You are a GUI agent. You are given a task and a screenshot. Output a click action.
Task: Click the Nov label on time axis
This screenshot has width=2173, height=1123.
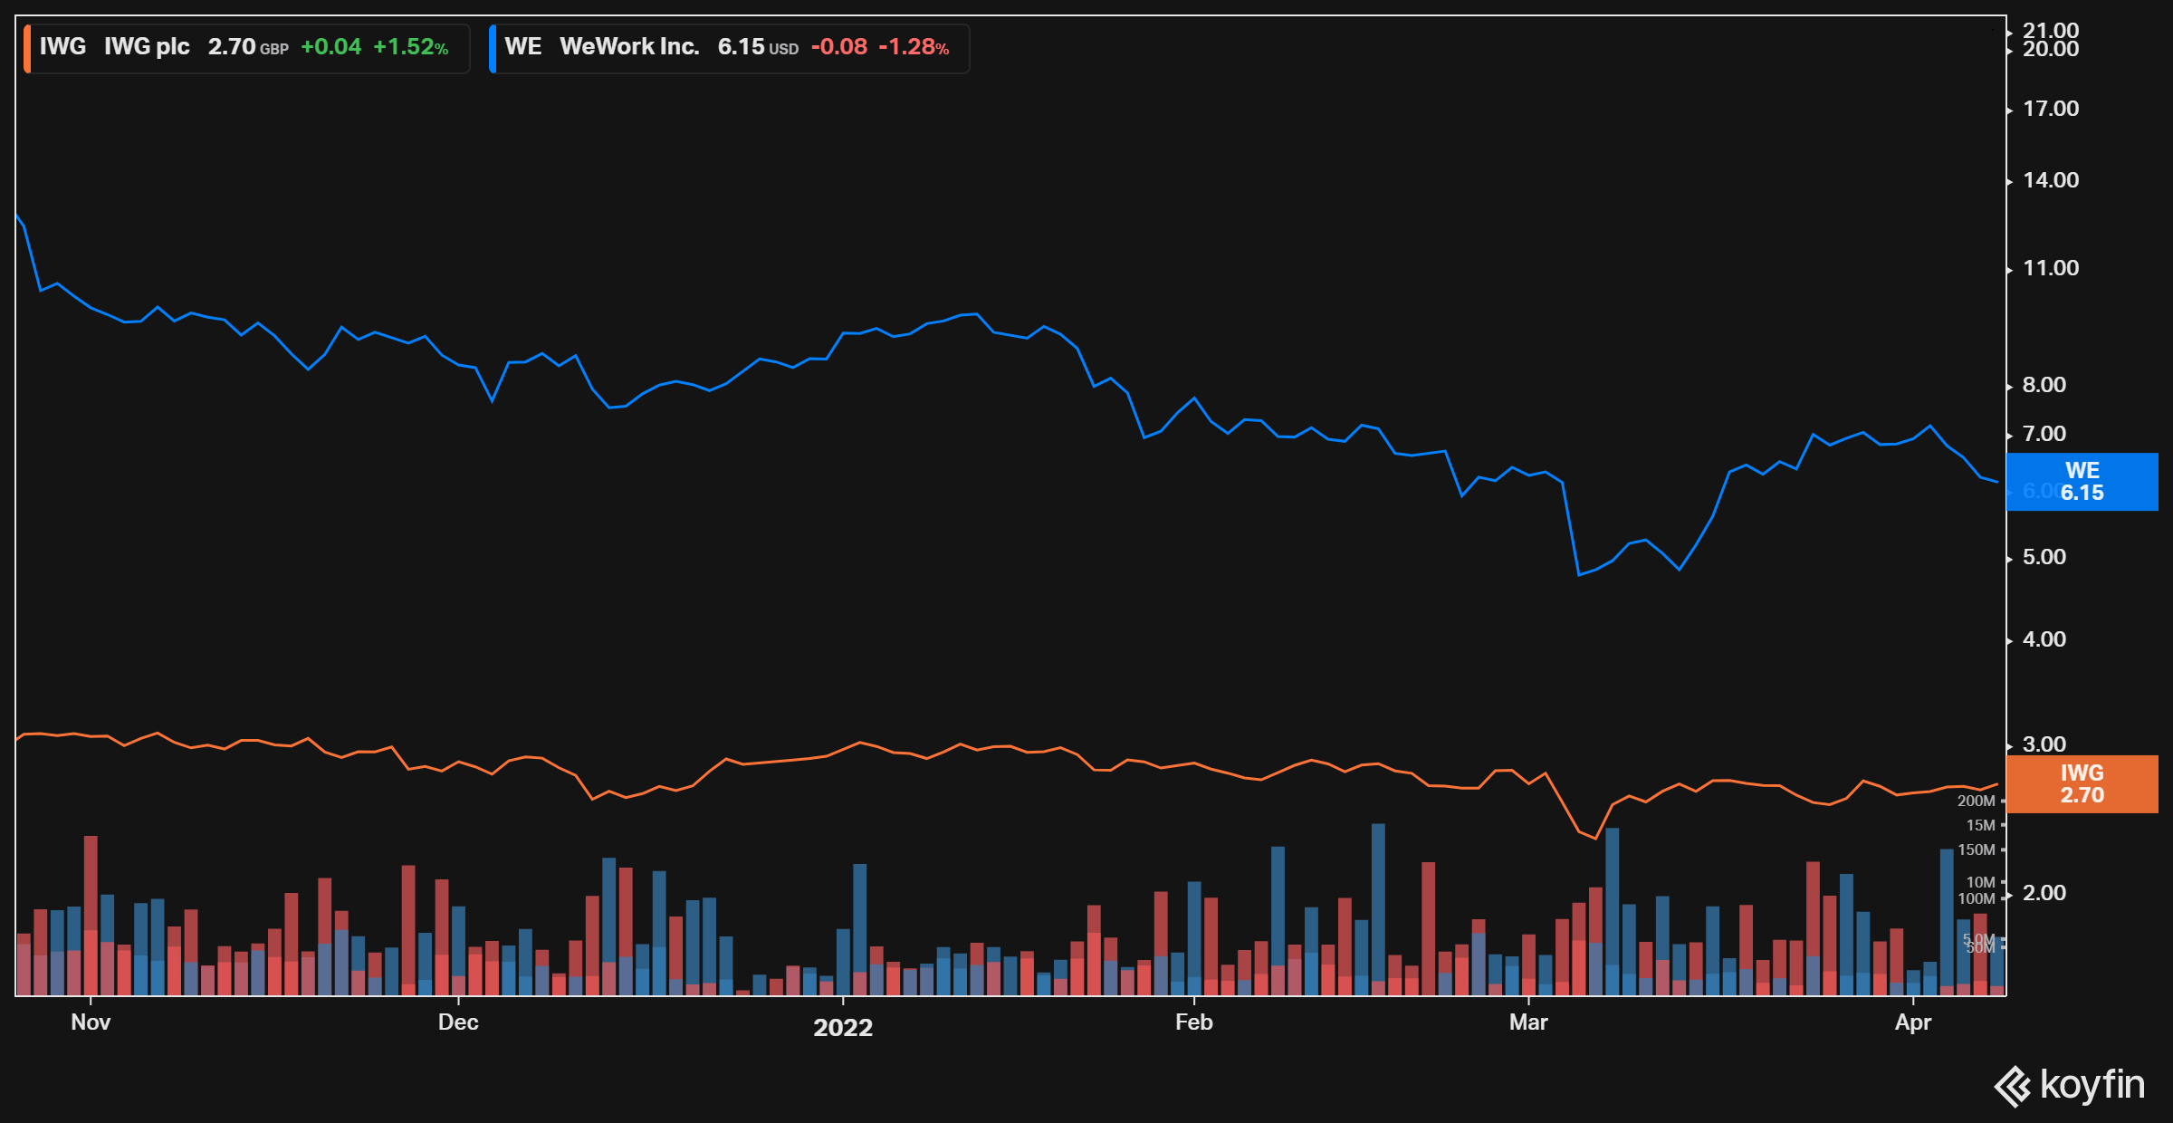pos(91,1022)
